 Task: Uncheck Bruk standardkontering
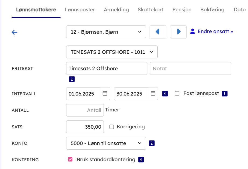pyautogui.click(x=70, y=159)
